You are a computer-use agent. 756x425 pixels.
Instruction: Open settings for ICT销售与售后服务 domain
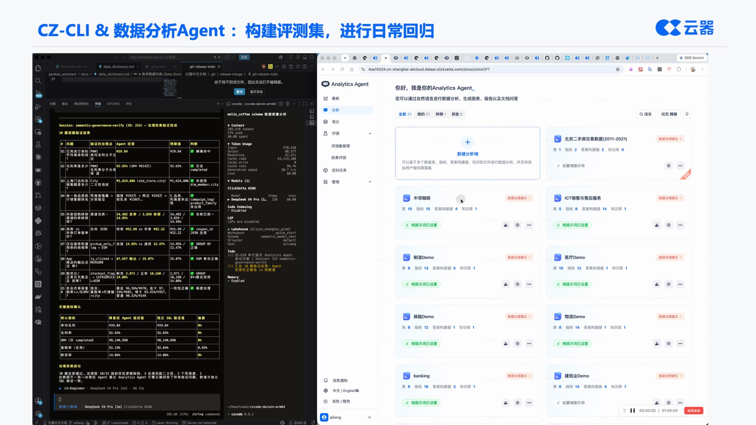tap(669, 225)
